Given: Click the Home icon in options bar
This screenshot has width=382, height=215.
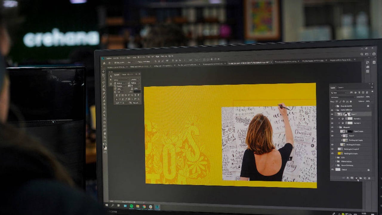Looking at the screenshot, I should (104, 63).
